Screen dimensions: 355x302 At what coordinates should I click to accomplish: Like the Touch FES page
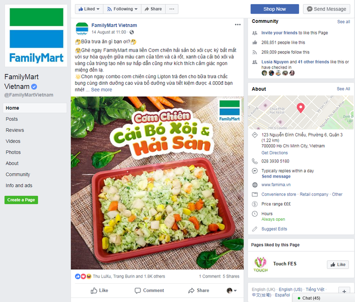click(x=338, y=264)
